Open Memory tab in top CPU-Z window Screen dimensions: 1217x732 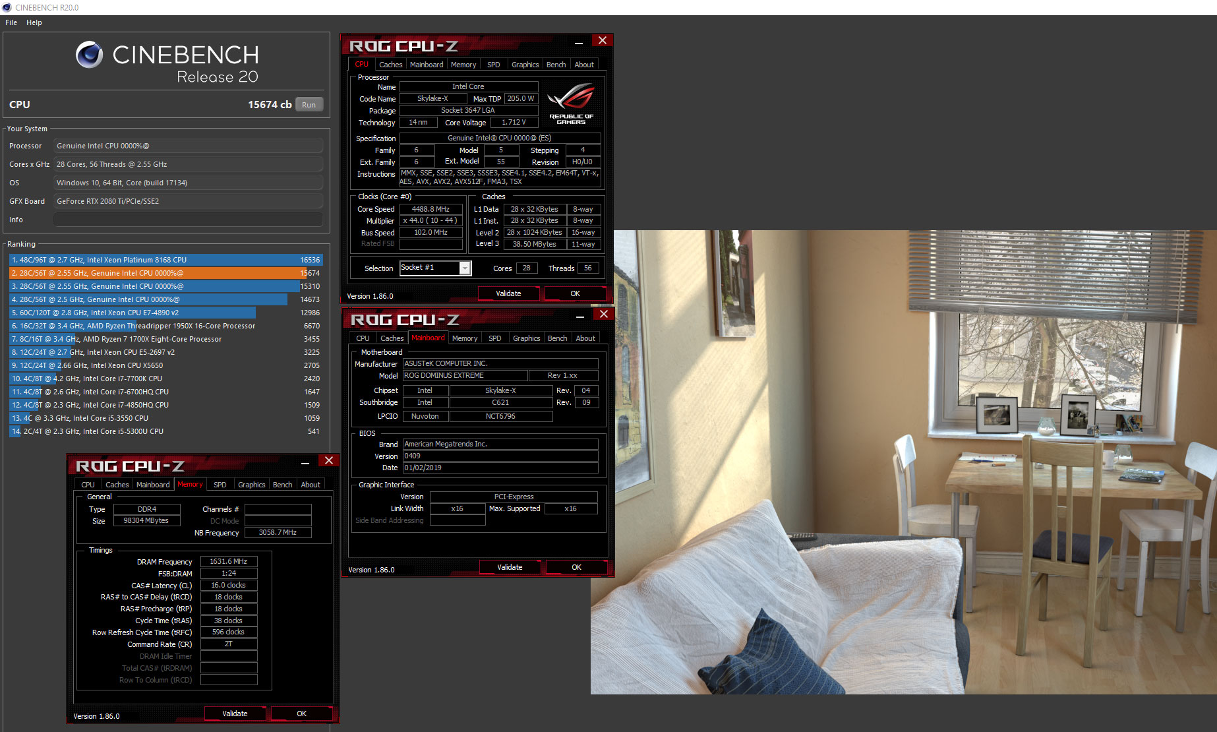(x=463, y=65)
